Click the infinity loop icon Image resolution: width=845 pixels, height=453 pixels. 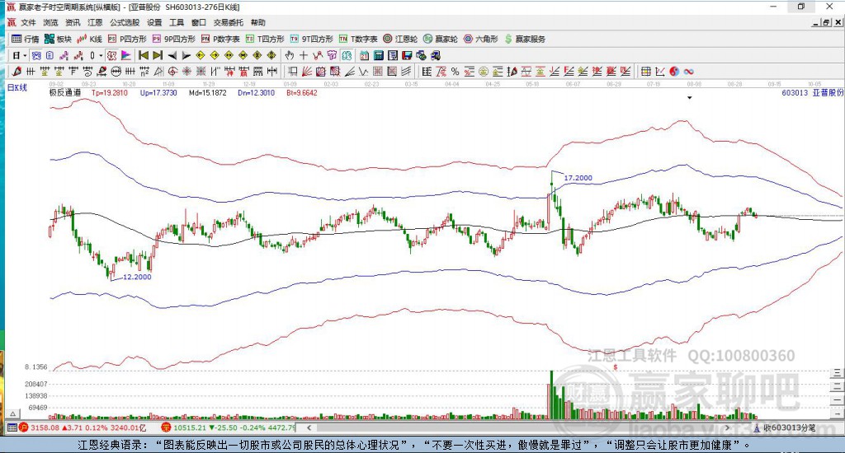688,72
